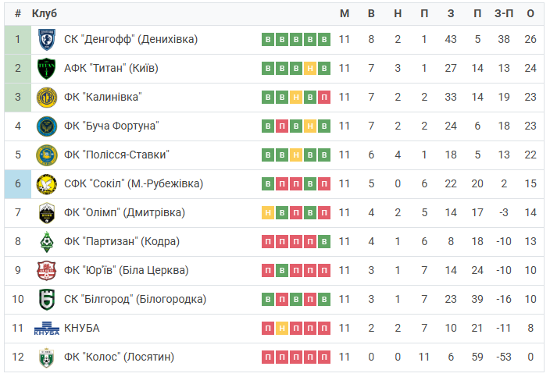Screen dimensions: 550x377
Task: Click Титан's yellow "Н" draw form badge
Action: [310, 69]
